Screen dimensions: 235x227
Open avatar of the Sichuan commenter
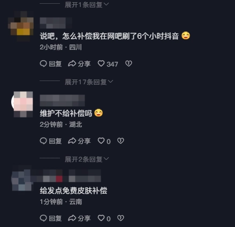pyautogui.click(x=21, y=26)
